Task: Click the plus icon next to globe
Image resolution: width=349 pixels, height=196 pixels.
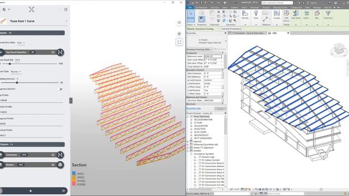Action: (9, 10)
